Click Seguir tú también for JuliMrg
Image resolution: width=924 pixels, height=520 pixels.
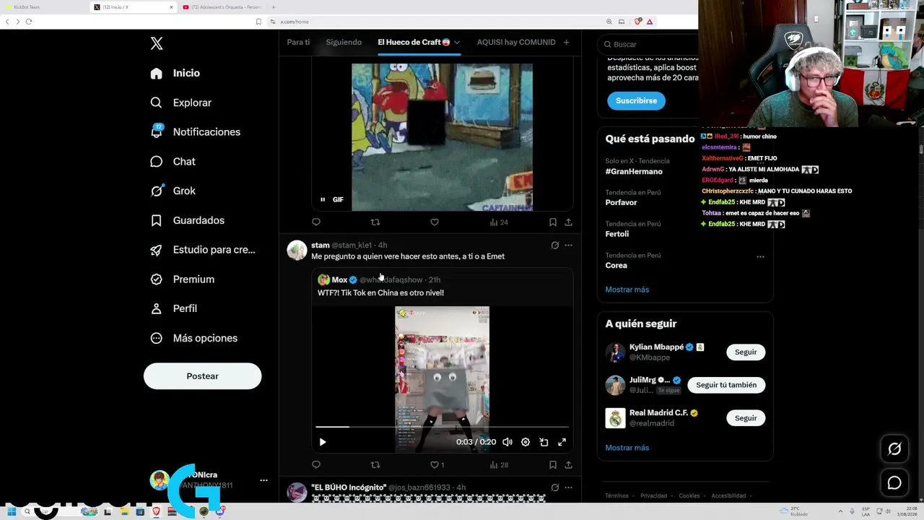(726, 385)
